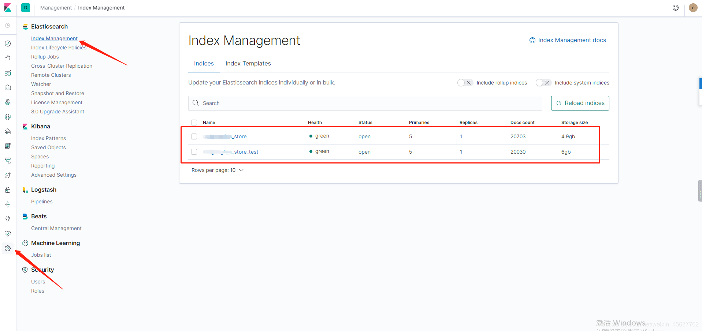Toggle Include rollup indices switch

tap(465, 83)
